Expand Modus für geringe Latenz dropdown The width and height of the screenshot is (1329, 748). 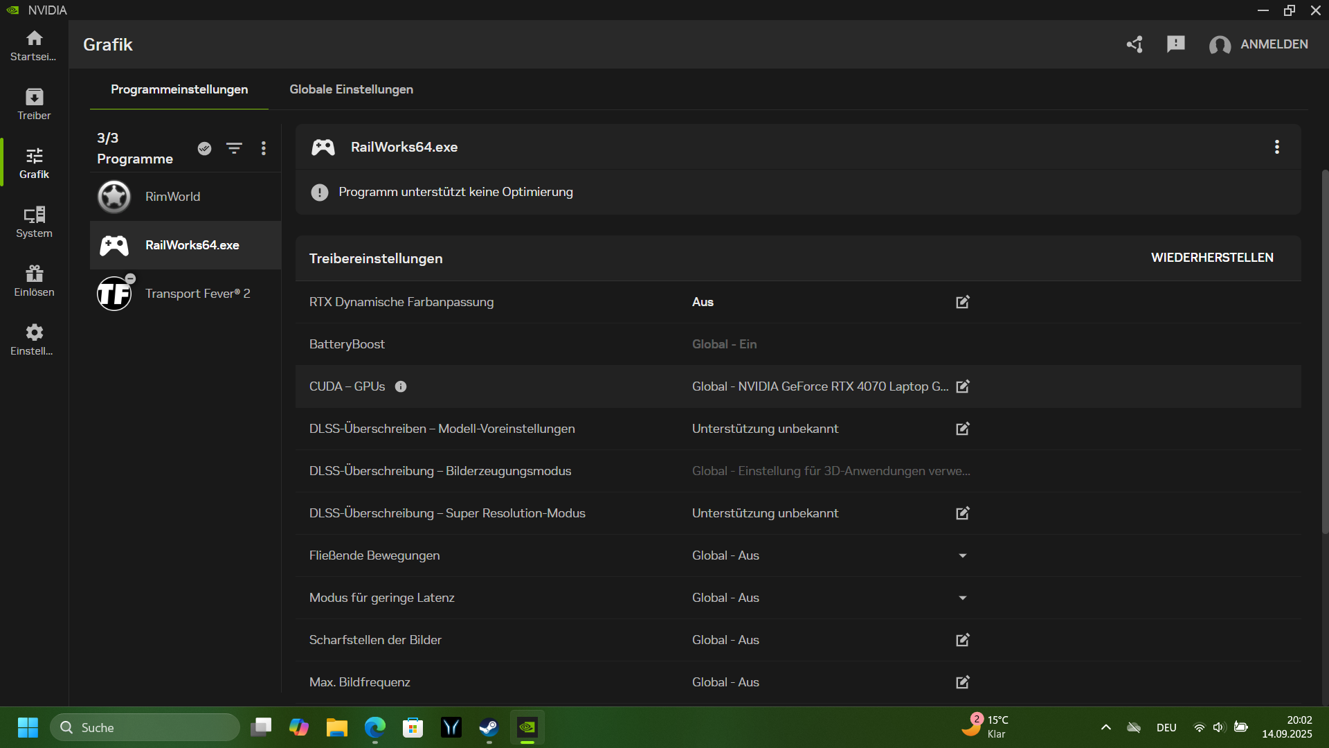(x=962, y=598)
